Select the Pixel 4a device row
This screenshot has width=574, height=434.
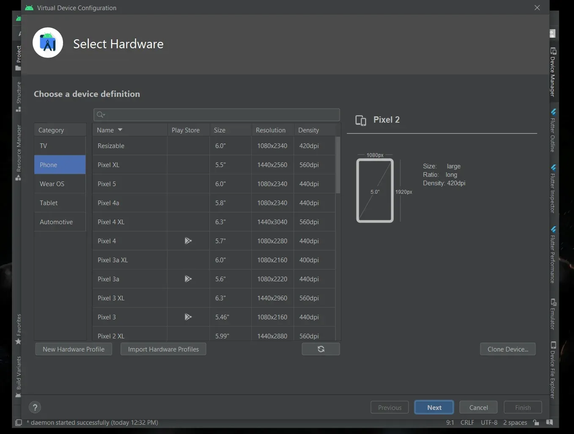pyautogui.click(x=214, y=203)
